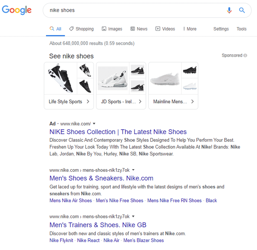Open the More options menu
Screen dimensions: 257x250
click(189, 29)
